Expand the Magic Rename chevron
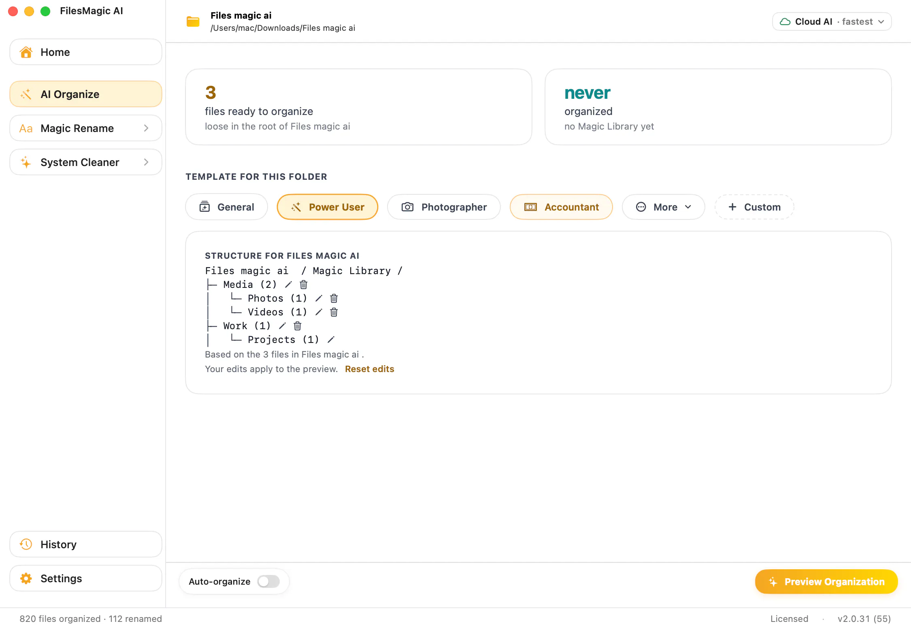This screenshot has height=630, width=911. [x=146, y=128]
